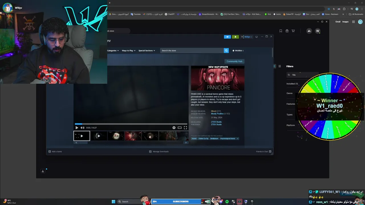Open the Ways to Play dropdown
The height and width of the screenshot is (205, 365).
[x=129, y=50]
